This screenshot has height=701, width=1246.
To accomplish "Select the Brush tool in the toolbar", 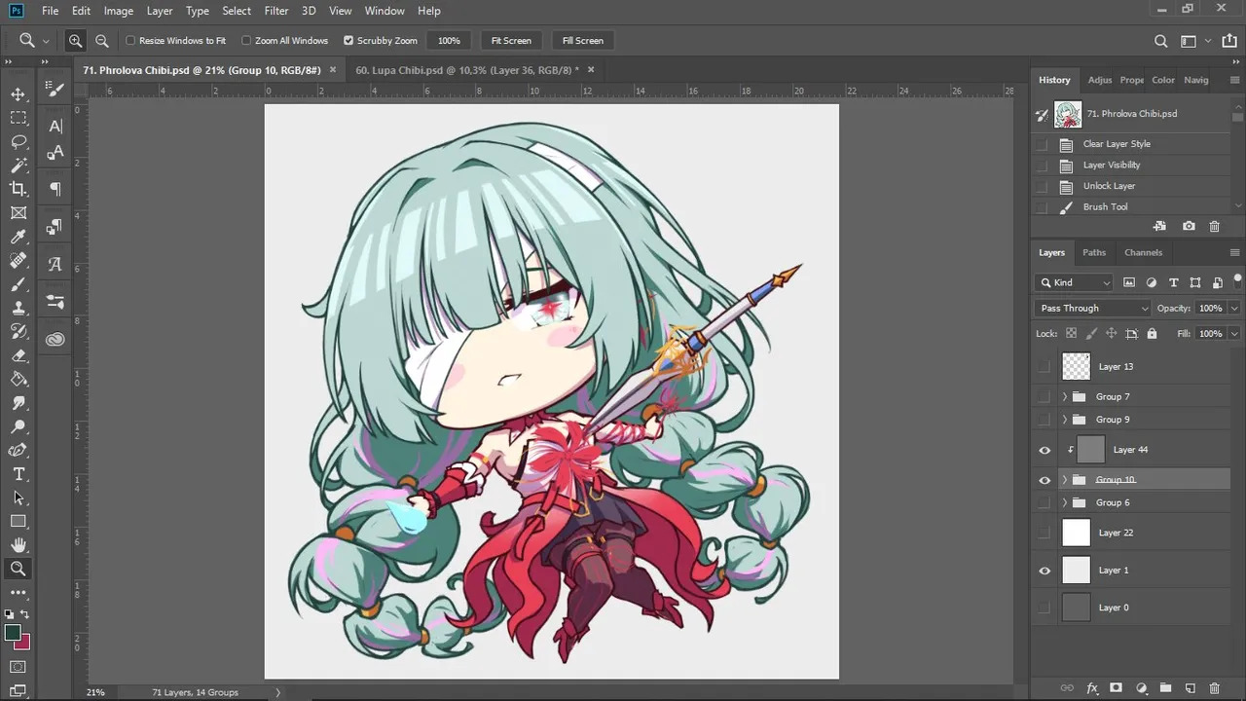I will [x=18, y=284].
